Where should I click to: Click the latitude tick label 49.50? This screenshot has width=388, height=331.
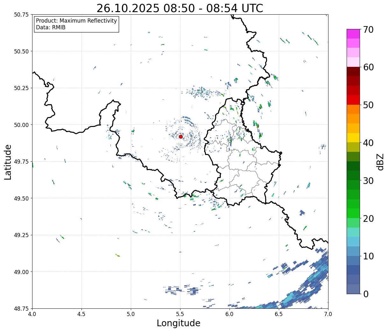[21, 198]
